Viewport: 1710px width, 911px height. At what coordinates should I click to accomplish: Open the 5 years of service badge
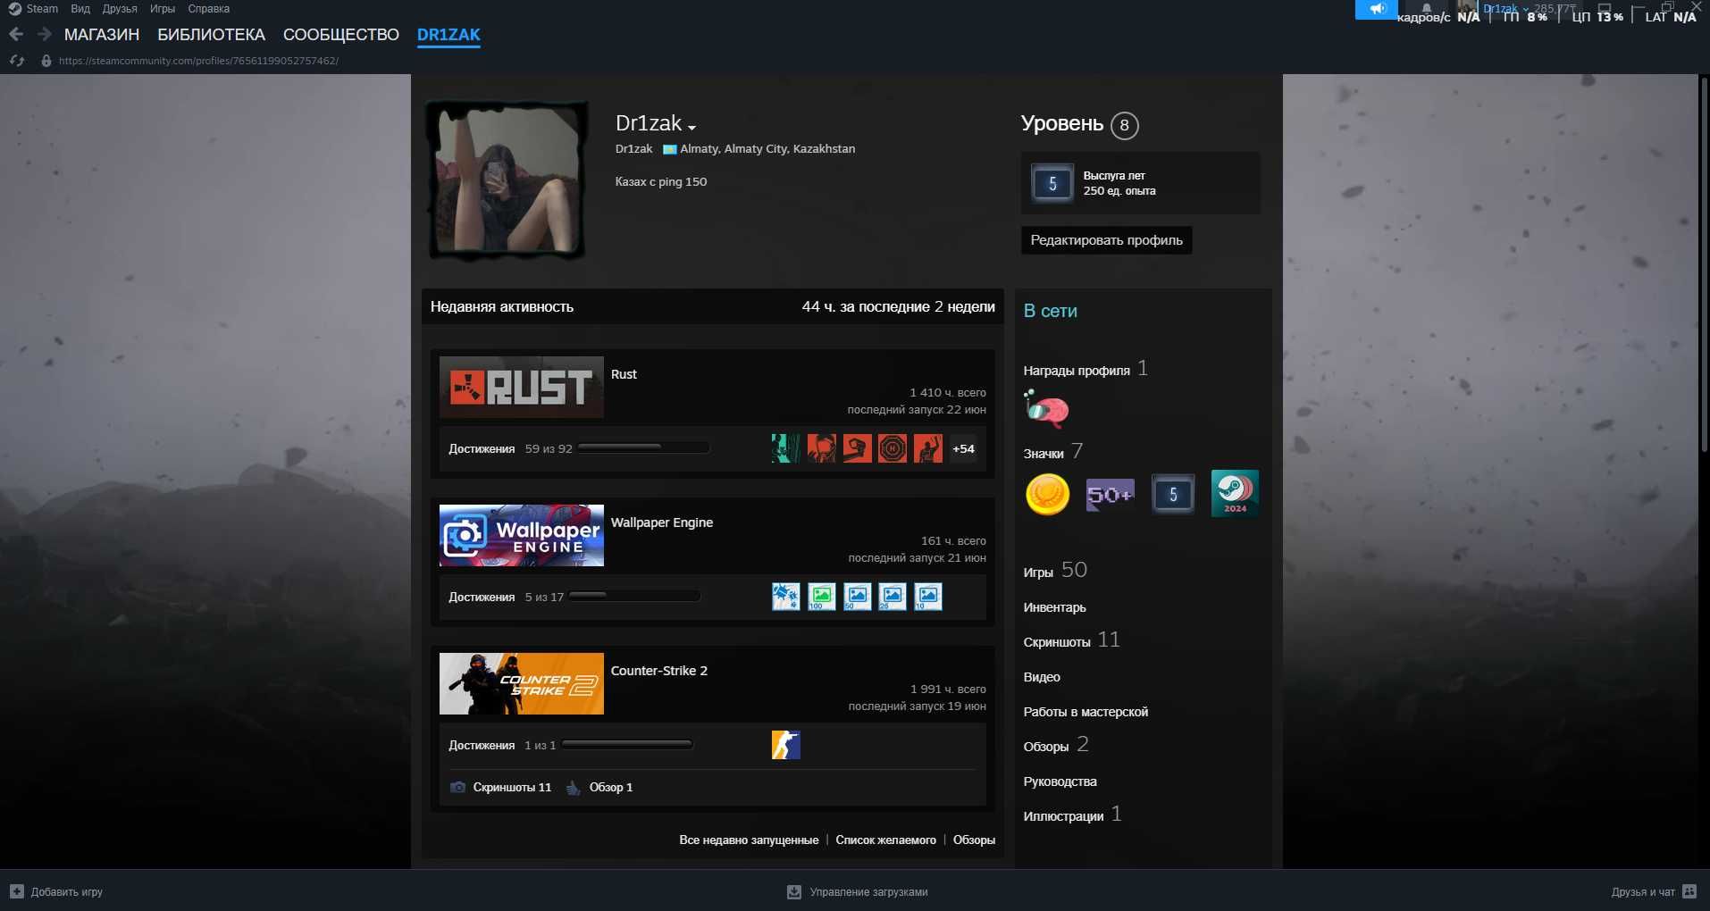coord(1173,494)
